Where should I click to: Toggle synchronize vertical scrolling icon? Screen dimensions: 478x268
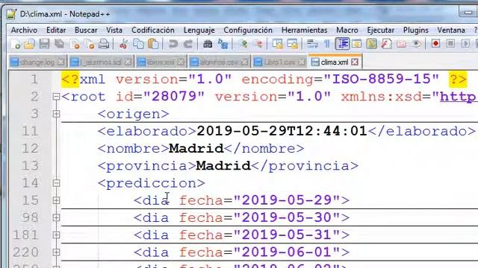pyautogui.click(x=278, y=44)
